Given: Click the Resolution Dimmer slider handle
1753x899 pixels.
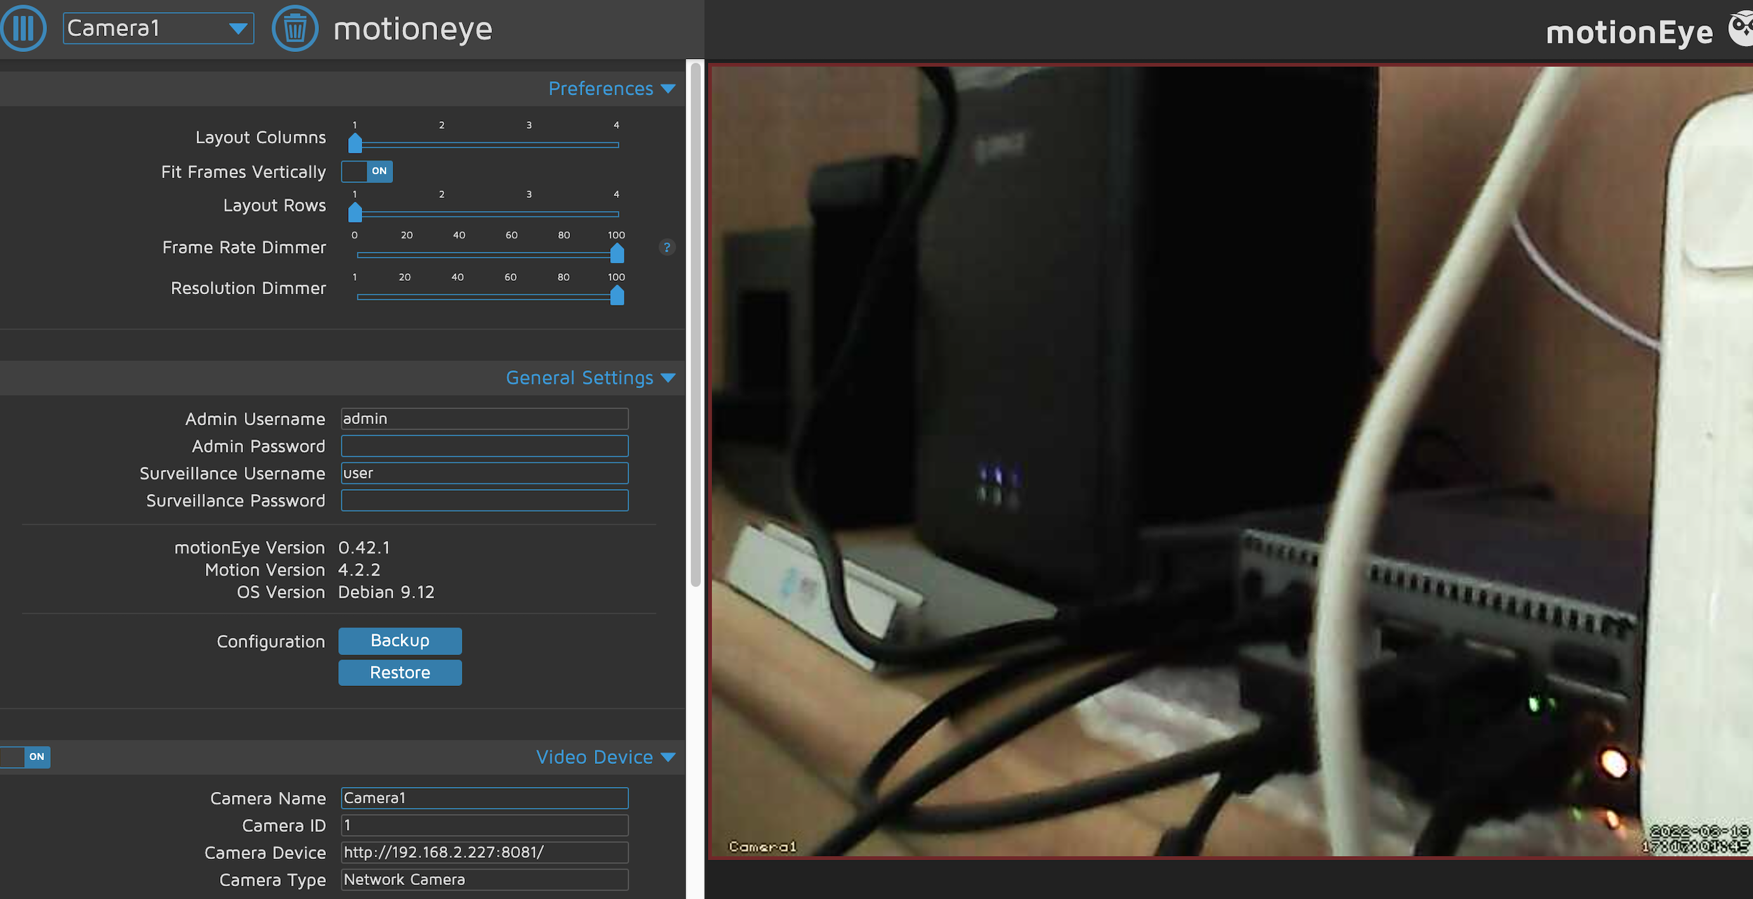Looking at the screenshot, I should 616,296.
